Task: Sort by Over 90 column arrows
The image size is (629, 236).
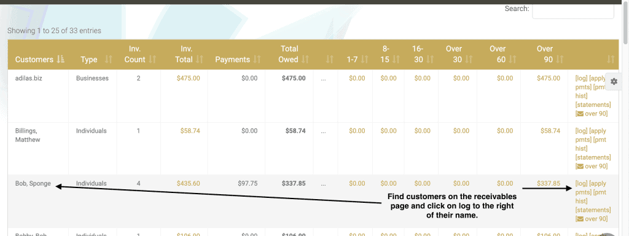Action: pyautogui.click(x=560, y=60)
